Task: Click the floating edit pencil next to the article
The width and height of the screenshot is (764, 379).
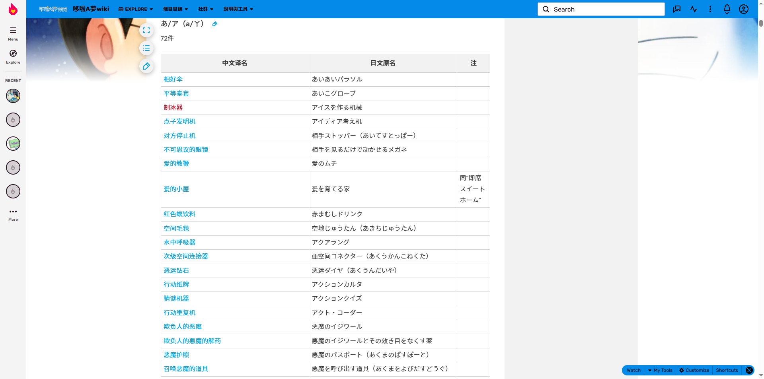Action: click(x=146, y=66)
